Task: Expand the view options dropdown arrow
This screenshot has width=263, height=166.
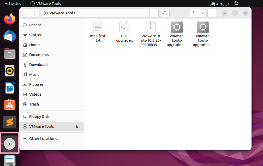Action: point(202,13)
